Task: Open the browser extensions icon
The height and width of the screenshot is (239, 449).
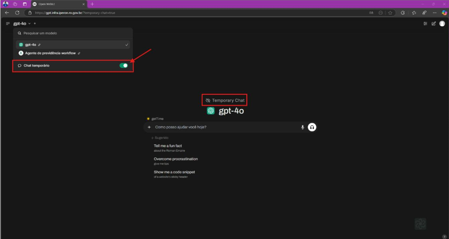Action: (x=403, y=13)
